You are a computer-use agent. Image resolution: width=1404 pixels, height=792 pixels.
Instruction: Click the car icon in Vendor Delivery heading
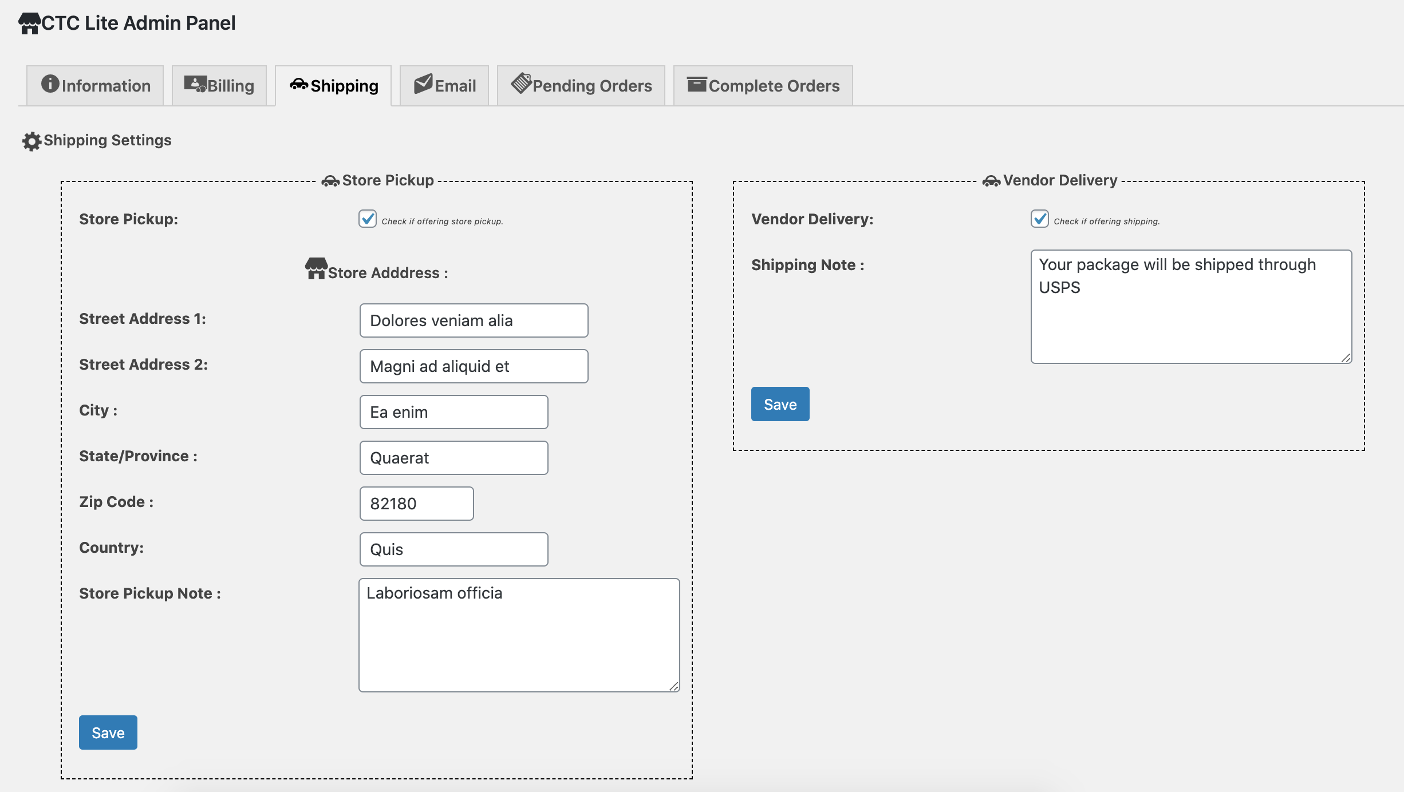pyautogui.click(x=991, y=181)
